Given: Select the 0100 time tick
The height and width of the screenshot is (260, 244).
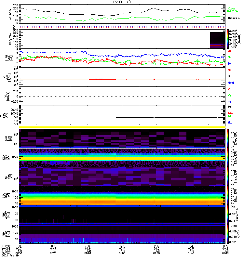Looking at the screenshot, I should 122,253.
